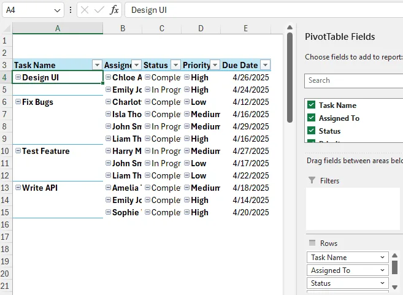403x295 pixels.
Task: Select column A header
Action: (x=58, y=28)
